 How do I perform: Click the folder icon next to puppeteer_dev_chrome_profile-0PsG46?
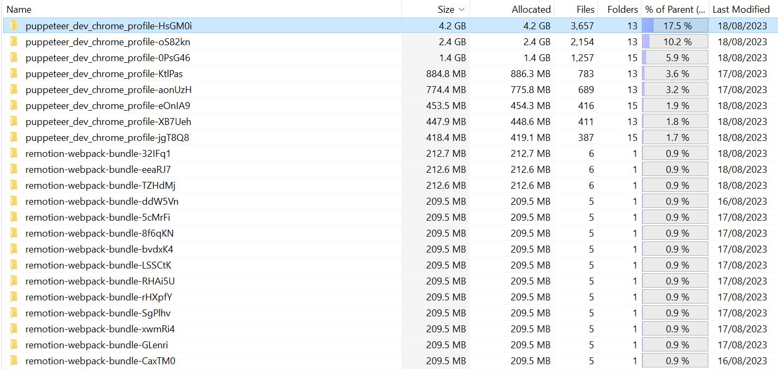13,57
